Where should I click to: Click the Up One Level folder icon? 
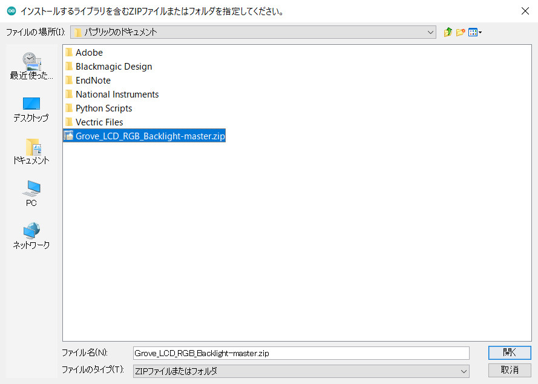448,32
